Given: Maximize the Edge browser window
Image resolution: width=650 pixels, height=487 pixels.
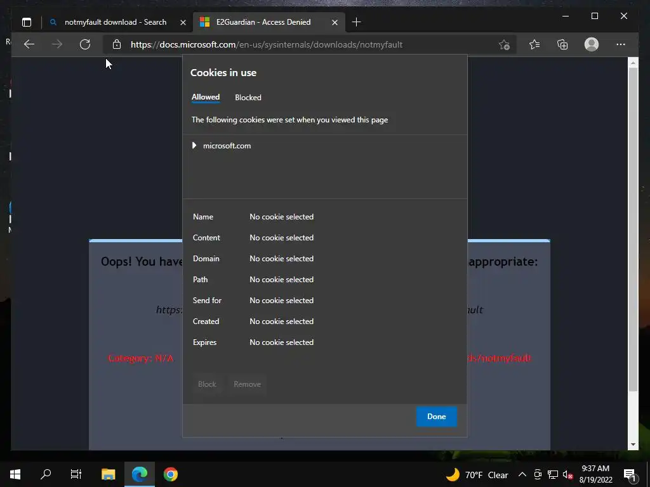Looking at the screenshot, I should point(594,16).
